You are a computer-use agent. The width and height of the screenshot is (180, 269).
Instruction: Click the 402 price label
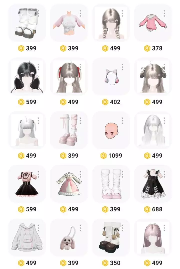115,102
